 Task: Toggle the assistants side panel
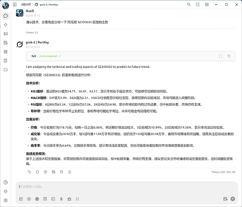click(x=15, y=5)
